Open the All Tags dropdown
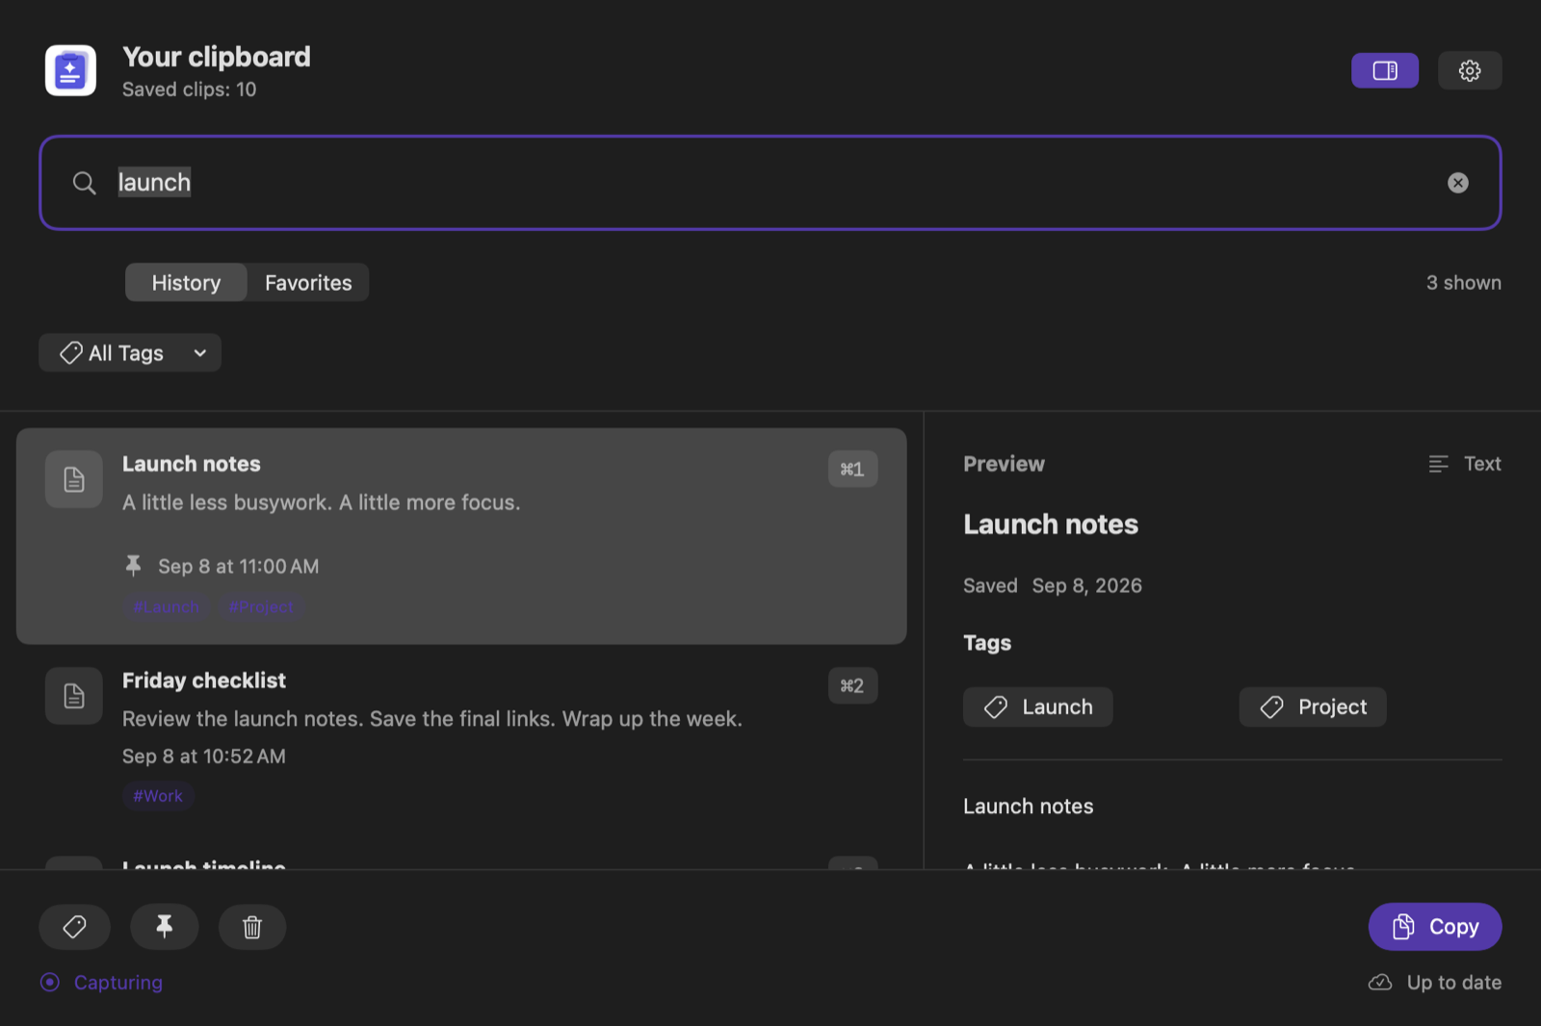Image resolution: width=1541 pixels, height=1026 pixels. 130,353
